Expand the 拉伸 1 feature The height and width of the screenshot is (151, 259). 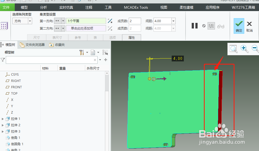click(x=3, y=119)
